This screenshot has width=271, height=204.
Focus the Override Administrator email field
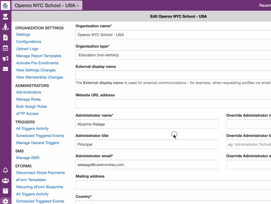pyautogui.click(x=249, y=165)
